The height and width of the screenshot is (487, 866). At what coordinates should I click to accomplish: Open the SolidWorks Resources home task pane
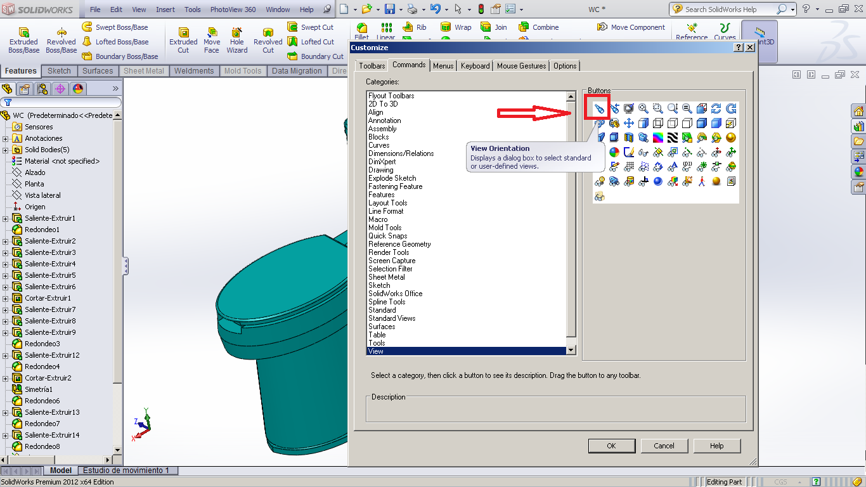pyautogui.click(x=859, y=111)
